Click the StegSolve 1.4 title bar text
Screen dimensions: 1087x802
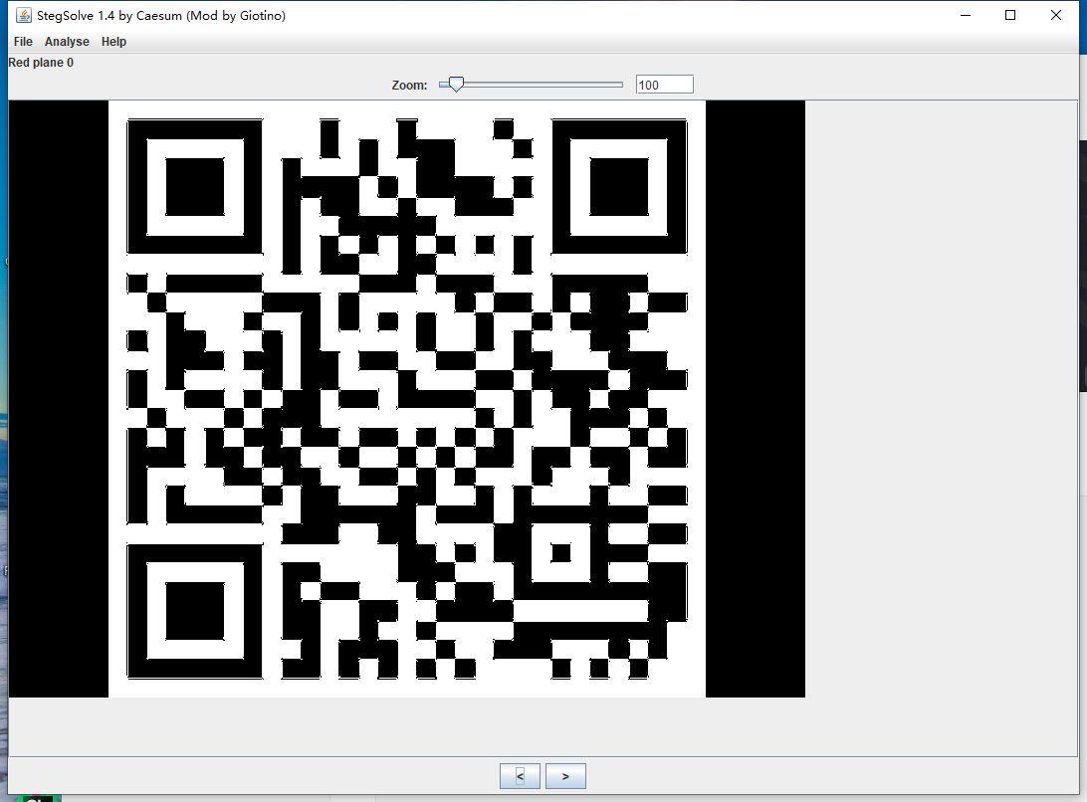click(161, 15)
